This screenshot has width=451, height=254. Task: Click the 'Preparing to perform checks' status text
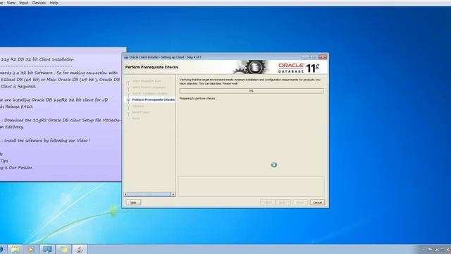pyautogui.click(x=197, y=99)
